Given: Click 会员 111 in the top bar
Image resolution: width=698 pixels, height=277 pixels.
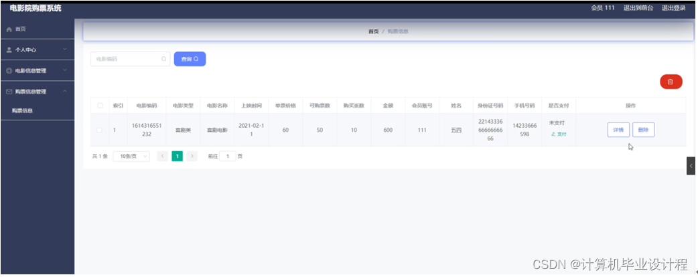Looking at the screenshot, I should click(x=603, y=7).
